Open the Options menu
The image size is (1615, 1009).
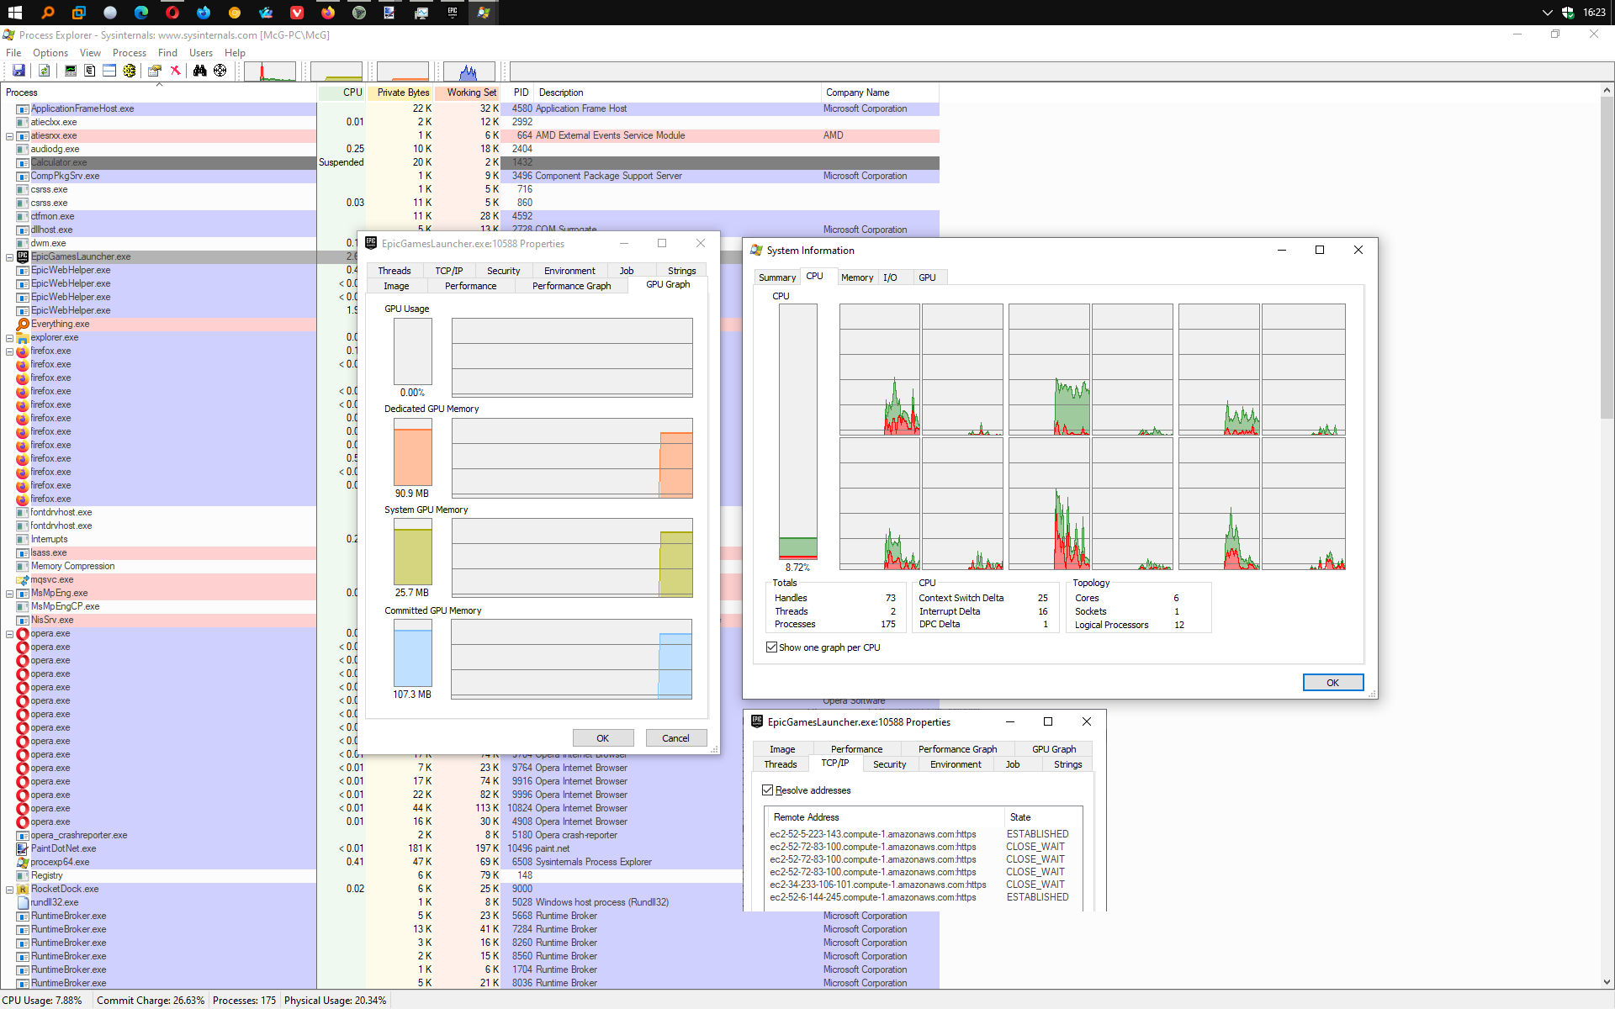click(50, 53)
